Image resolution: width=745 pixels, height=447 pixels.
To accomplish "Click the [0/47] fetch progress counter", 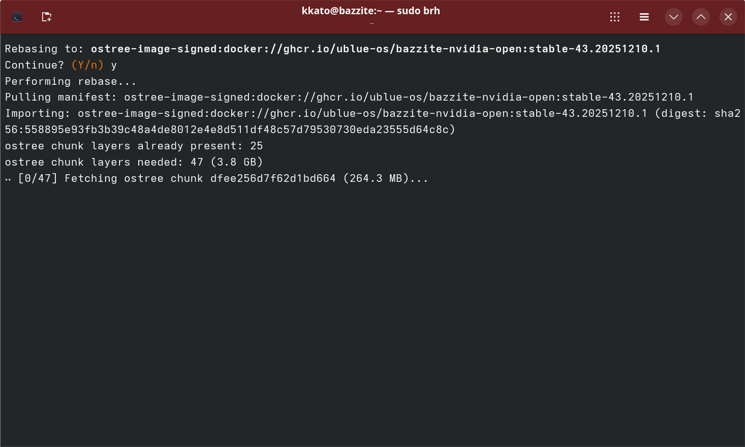I will (x=38, y=178).
